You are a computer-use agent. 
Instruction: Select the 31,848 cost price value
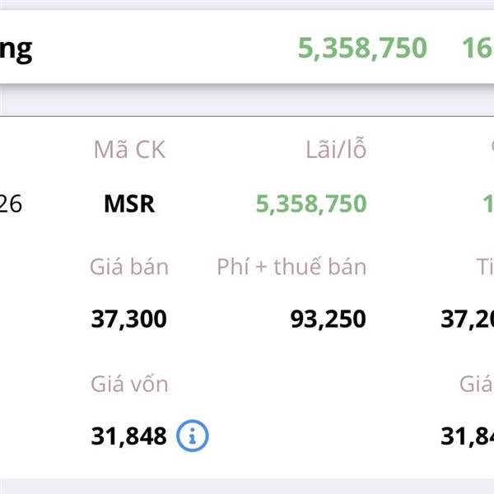click(128, 436)
